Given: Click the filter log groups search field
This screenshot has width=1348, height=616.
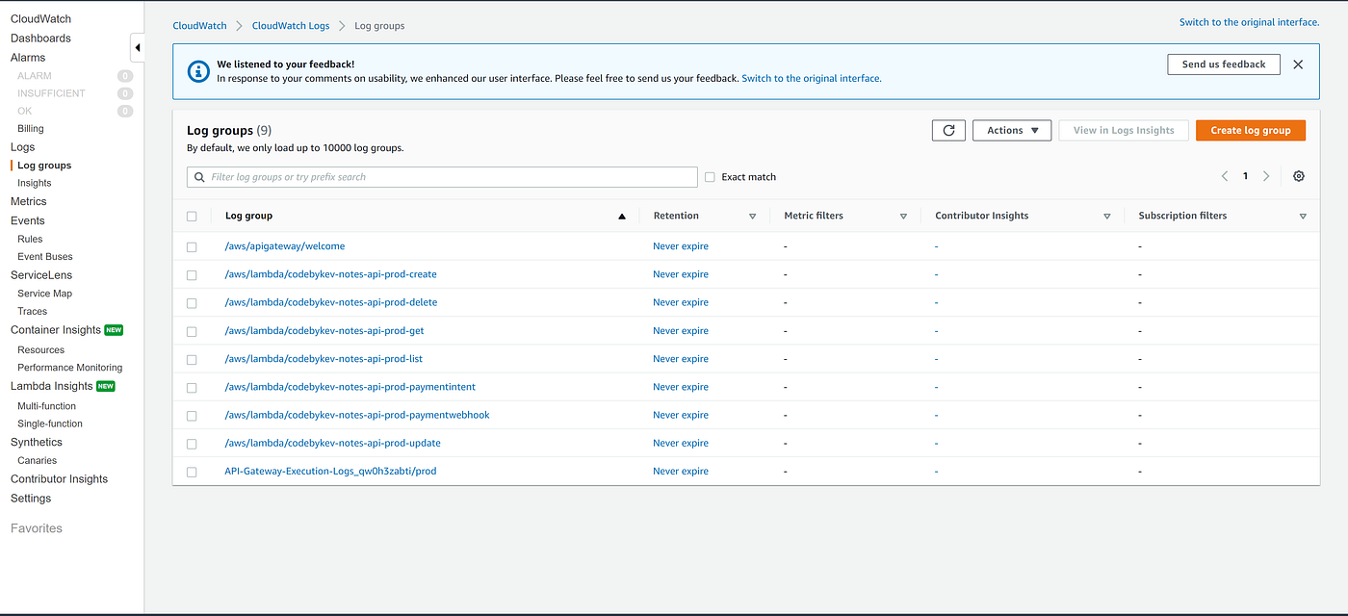Looking at the screenshot, I should [x=443, y=177].
